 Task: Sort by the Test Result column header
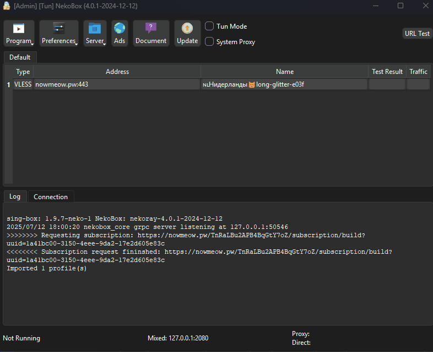(x=387, y=72)
